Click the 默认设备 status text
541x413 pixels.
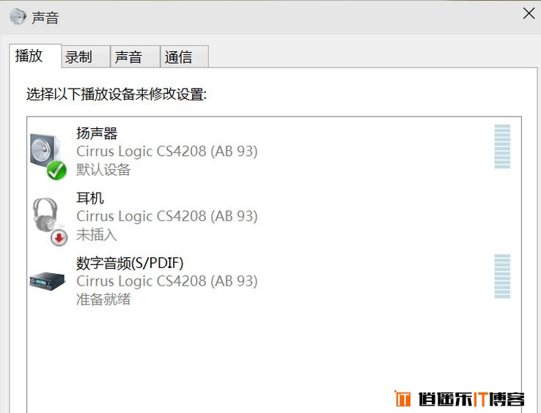coord(103,170)
